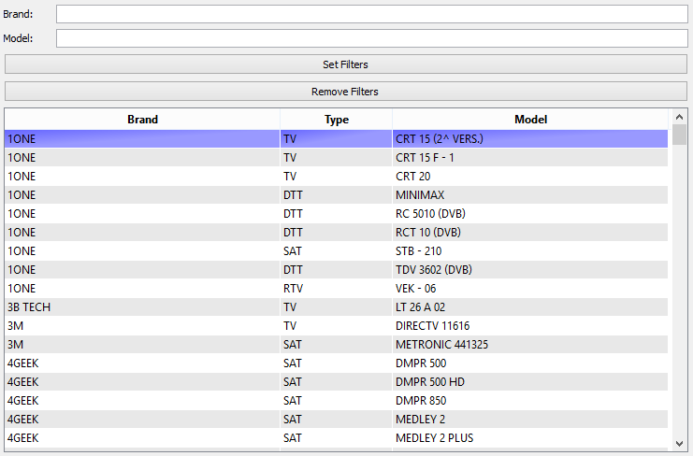This screenshot has height=456, width=693.
Task: Click the 3B TECH brand cell
Action: (x=142, y=307)
